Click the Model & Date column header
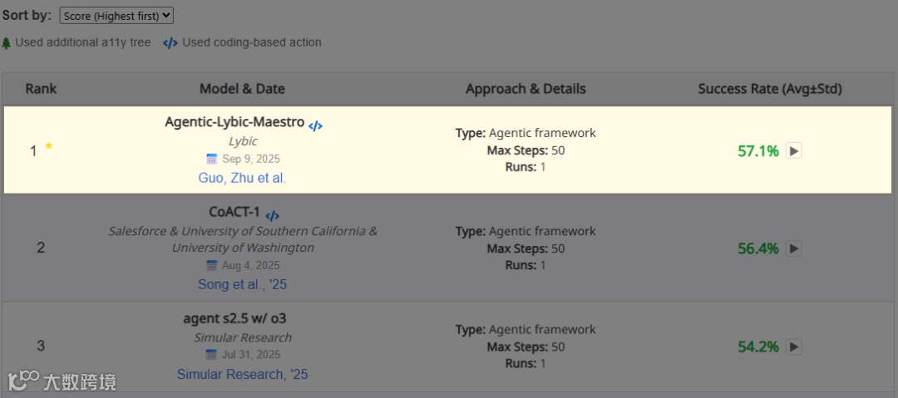This screenshot has height=398, width=898. pos(242,89)
